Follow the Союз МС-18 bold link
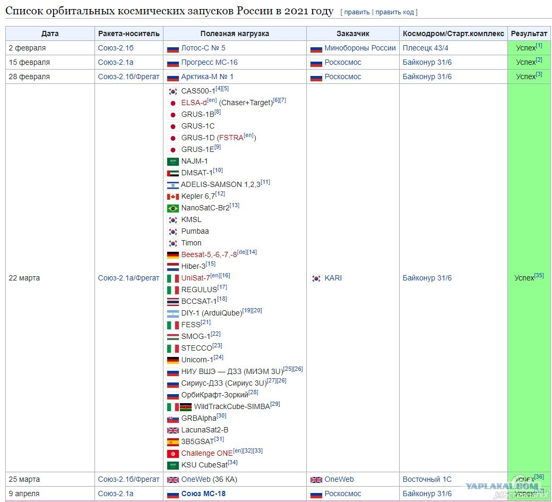The height and width of the screenshot is (502, 552). [203, 494]
